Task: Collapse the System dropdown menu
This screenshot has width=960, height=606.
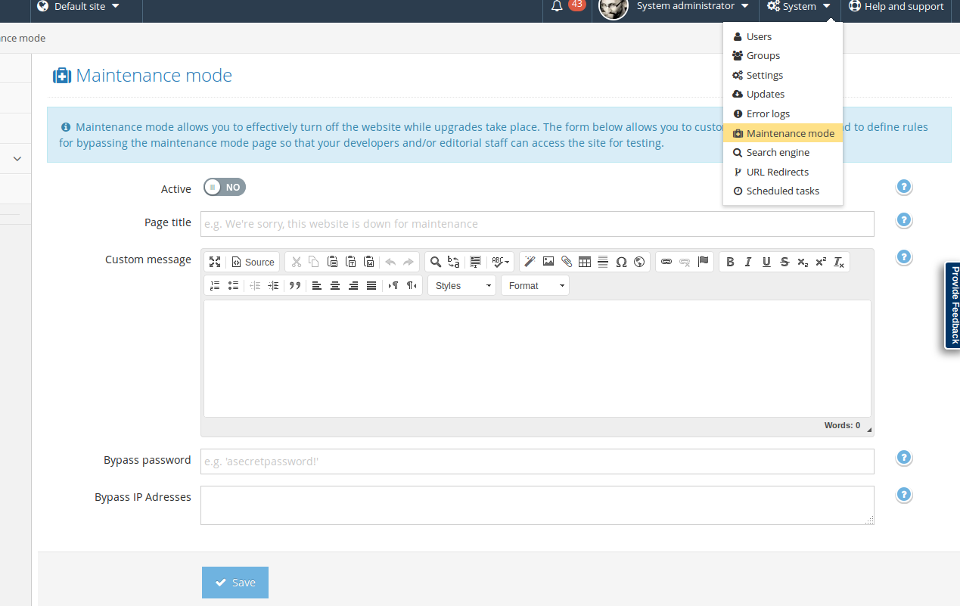Action: [800, 6]
